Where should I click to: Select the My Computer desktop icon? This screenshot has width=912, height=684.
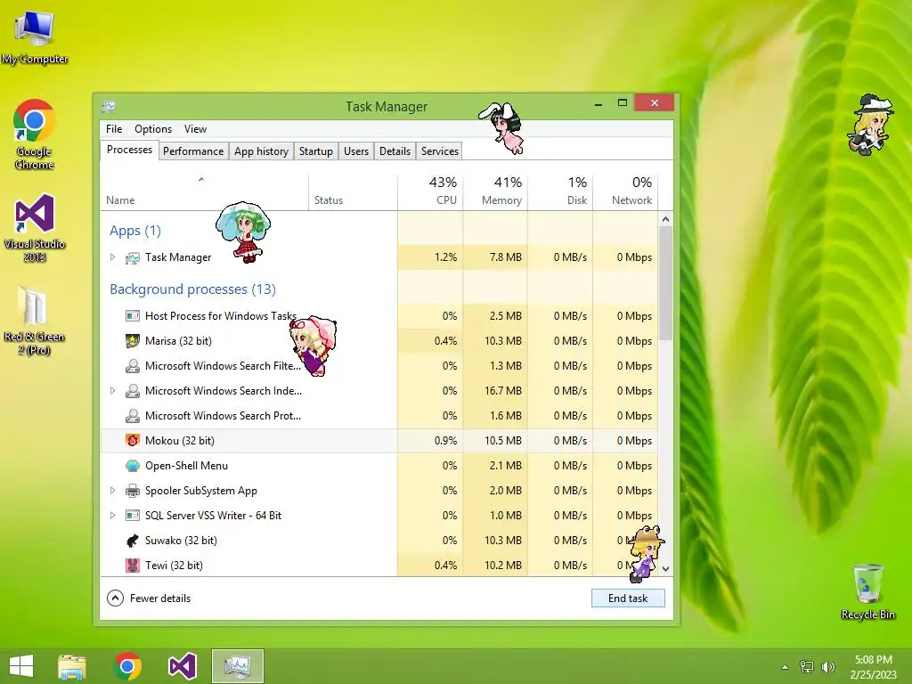(x=35, y=37)
